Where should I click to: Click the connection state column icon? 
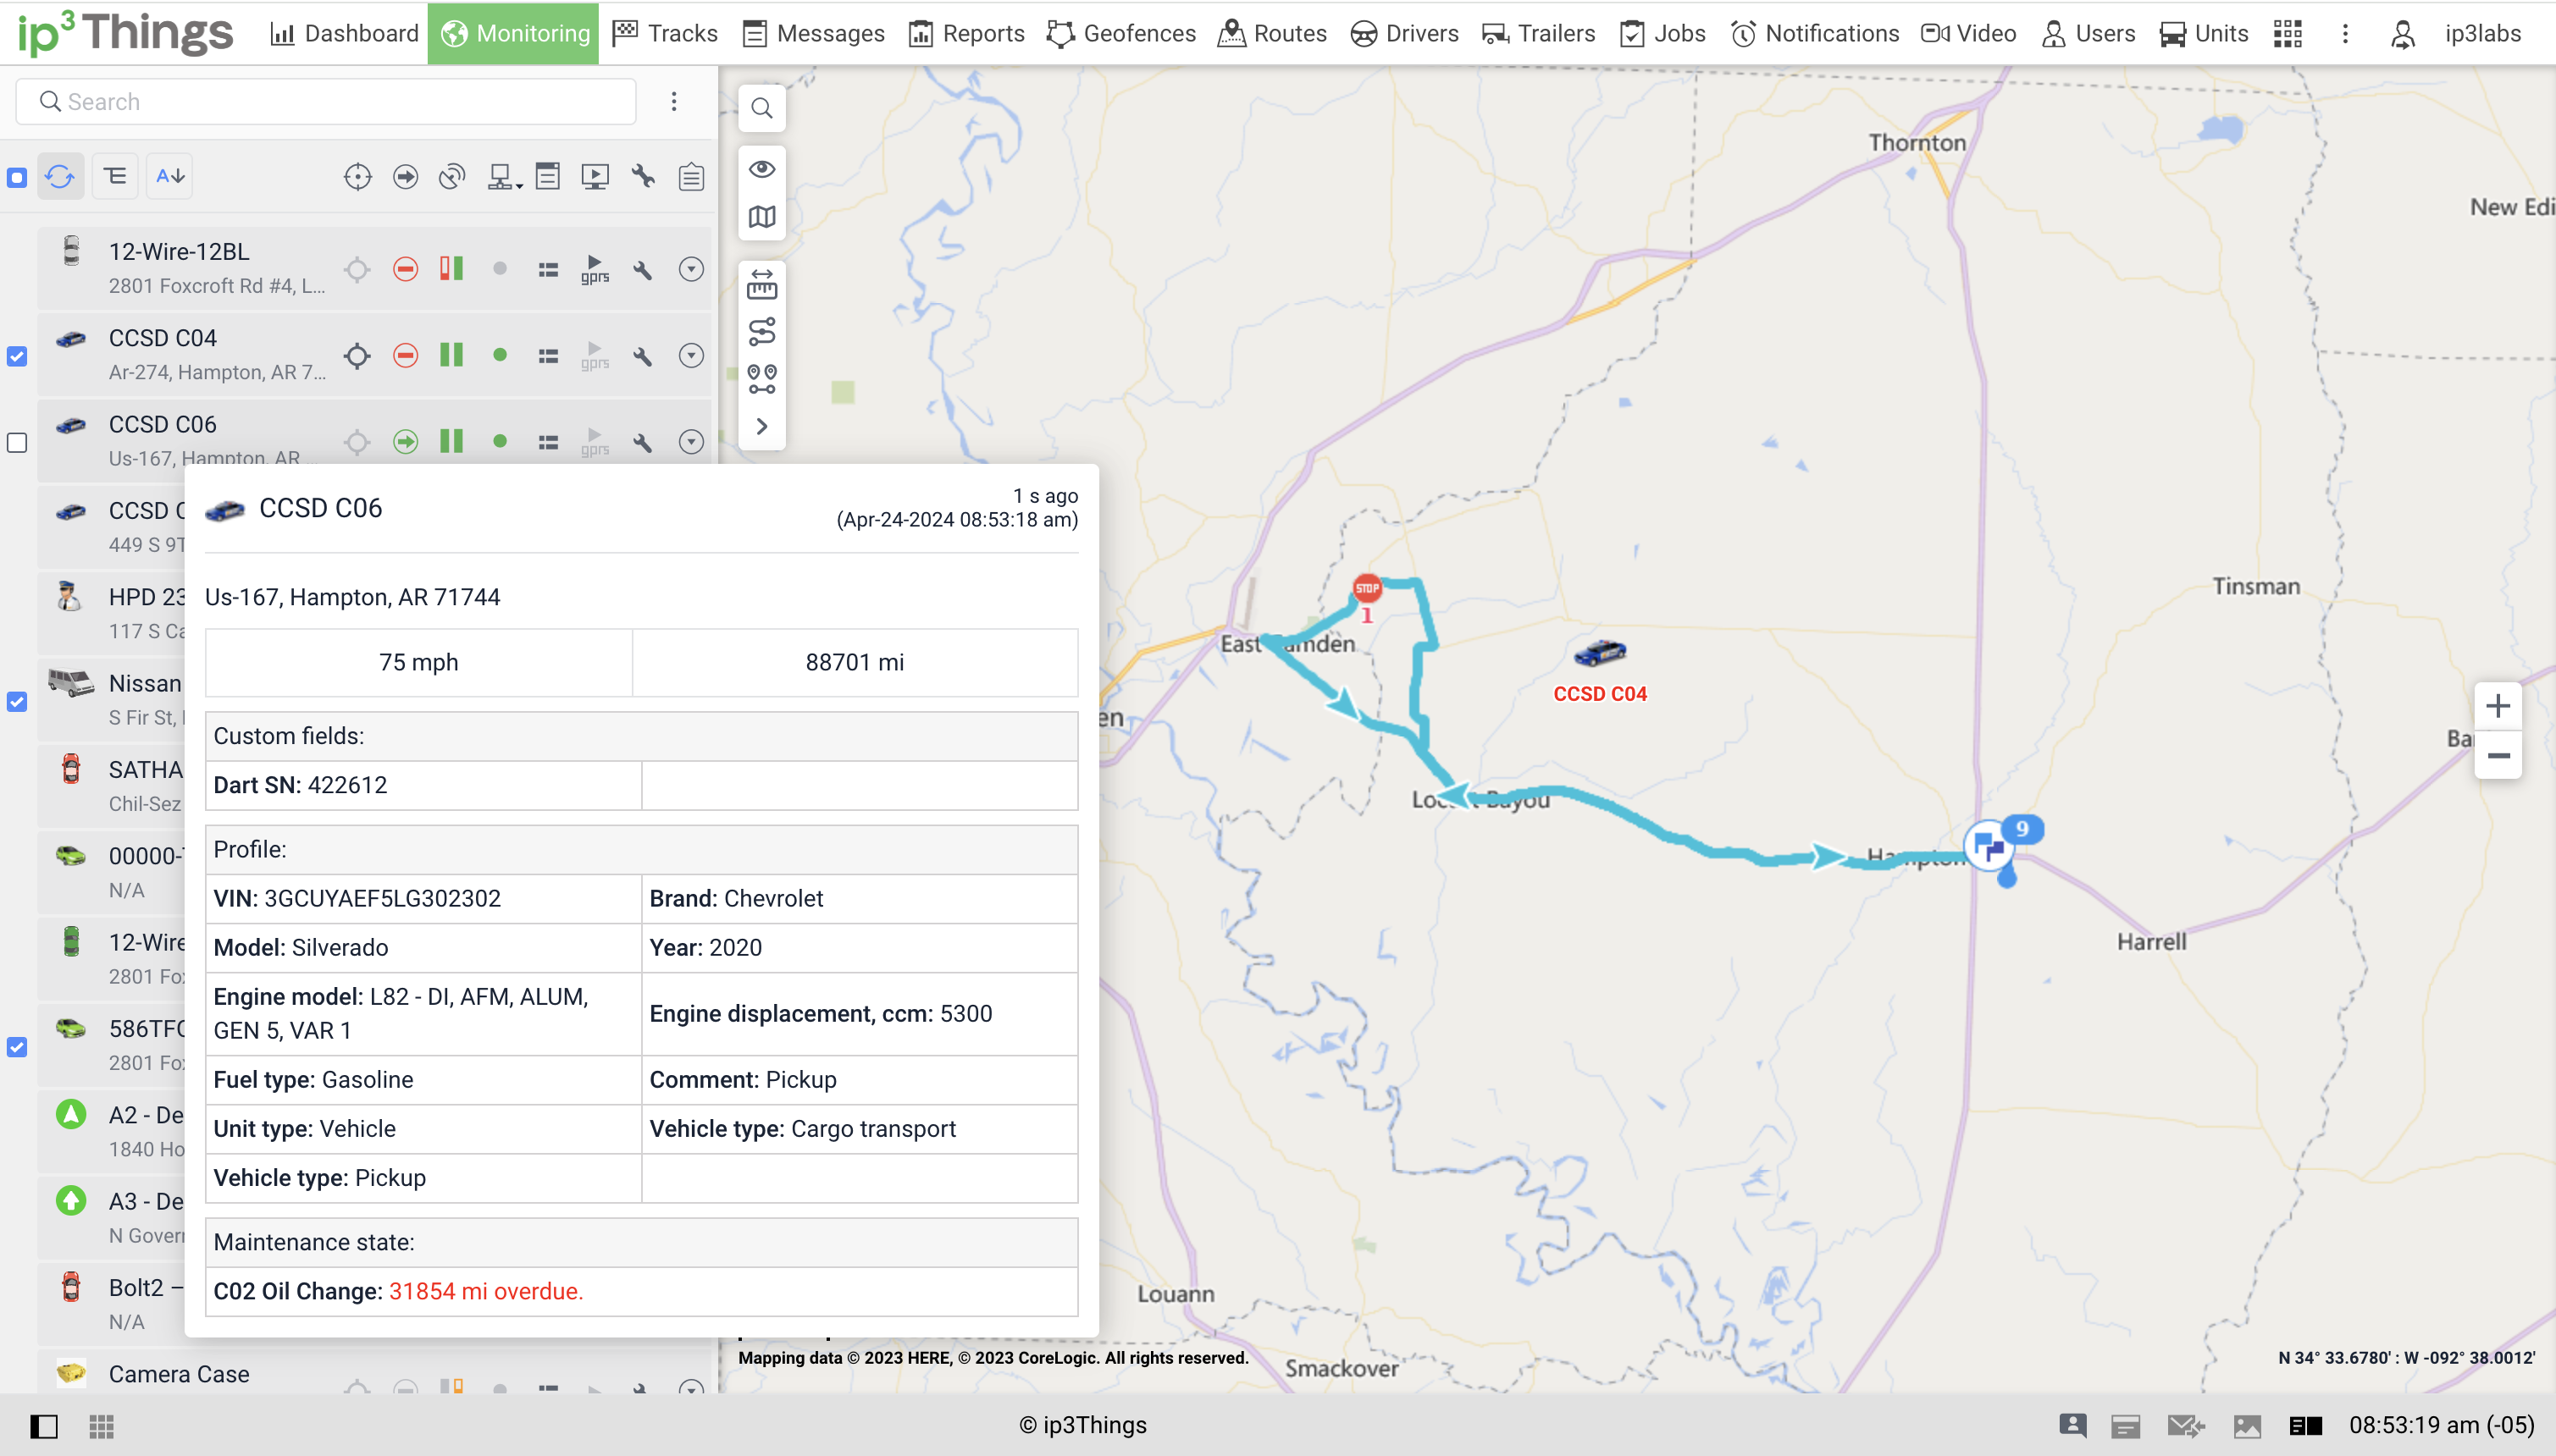pos(452,178)
